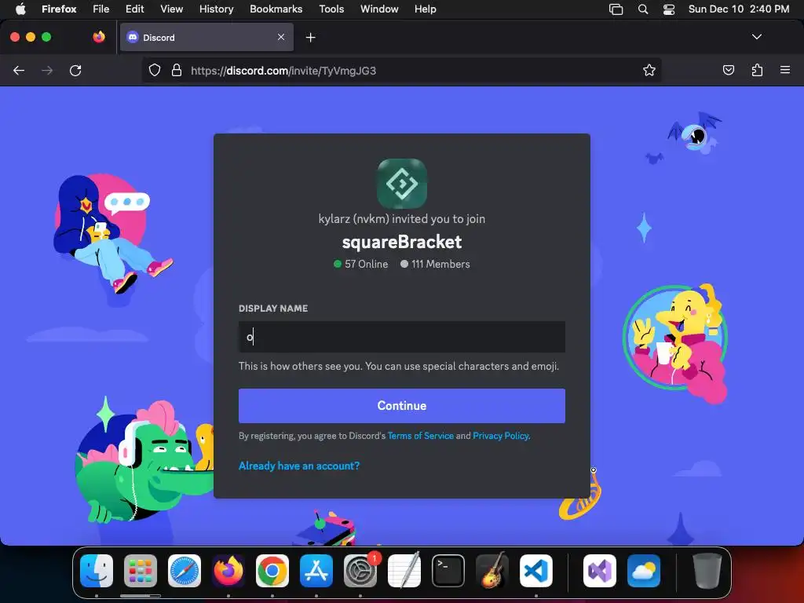Open the Terms of Service link
This screenshot has width=804, height=603.
(x=421, y=436)
